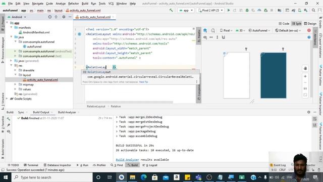Open the Event Log

pyautogui.click(x=278, y=165)
